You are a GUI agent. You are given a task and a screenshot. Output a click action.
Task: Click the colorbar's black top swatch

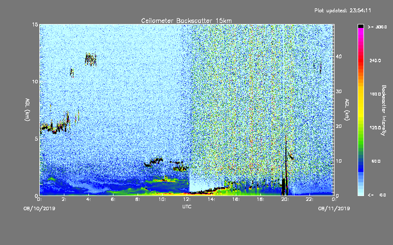point(361,26)
